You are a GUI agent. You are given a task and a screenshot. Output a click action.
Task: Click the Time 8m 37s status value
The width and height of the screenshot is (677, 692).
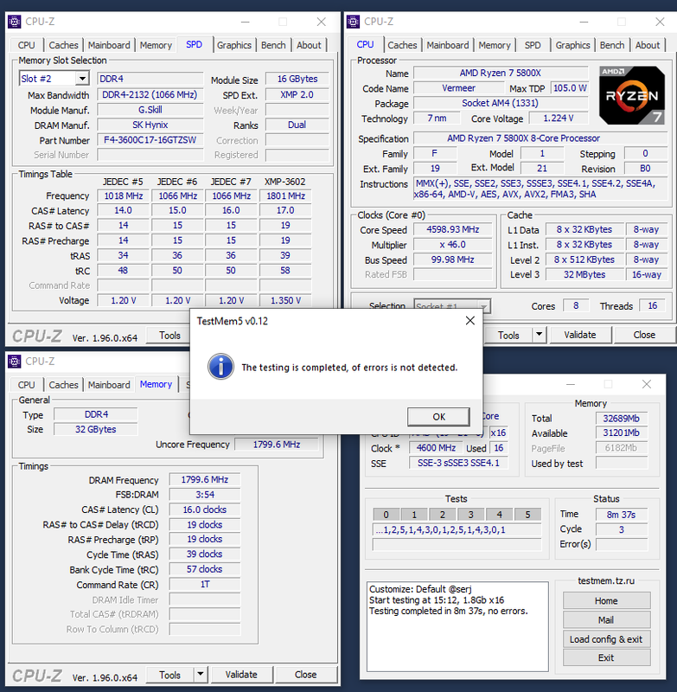[x=622, y=514]
